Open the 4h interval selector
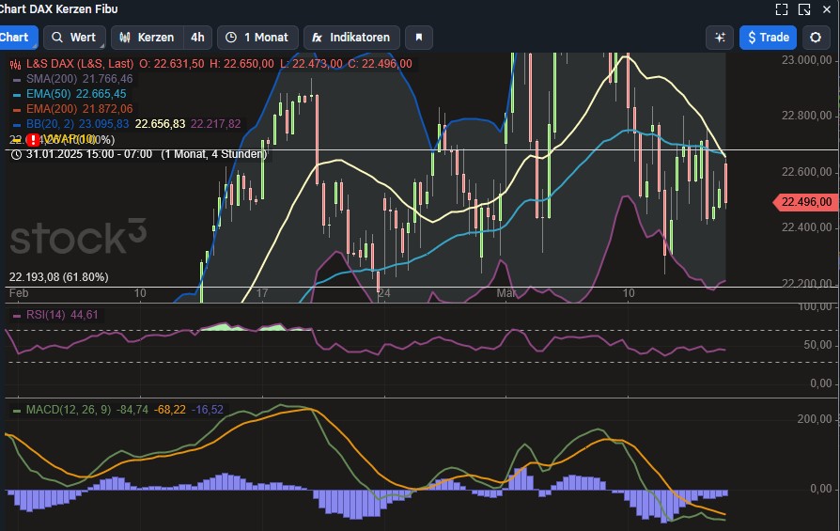The image size is (840, 531). (x=197, y=38)
